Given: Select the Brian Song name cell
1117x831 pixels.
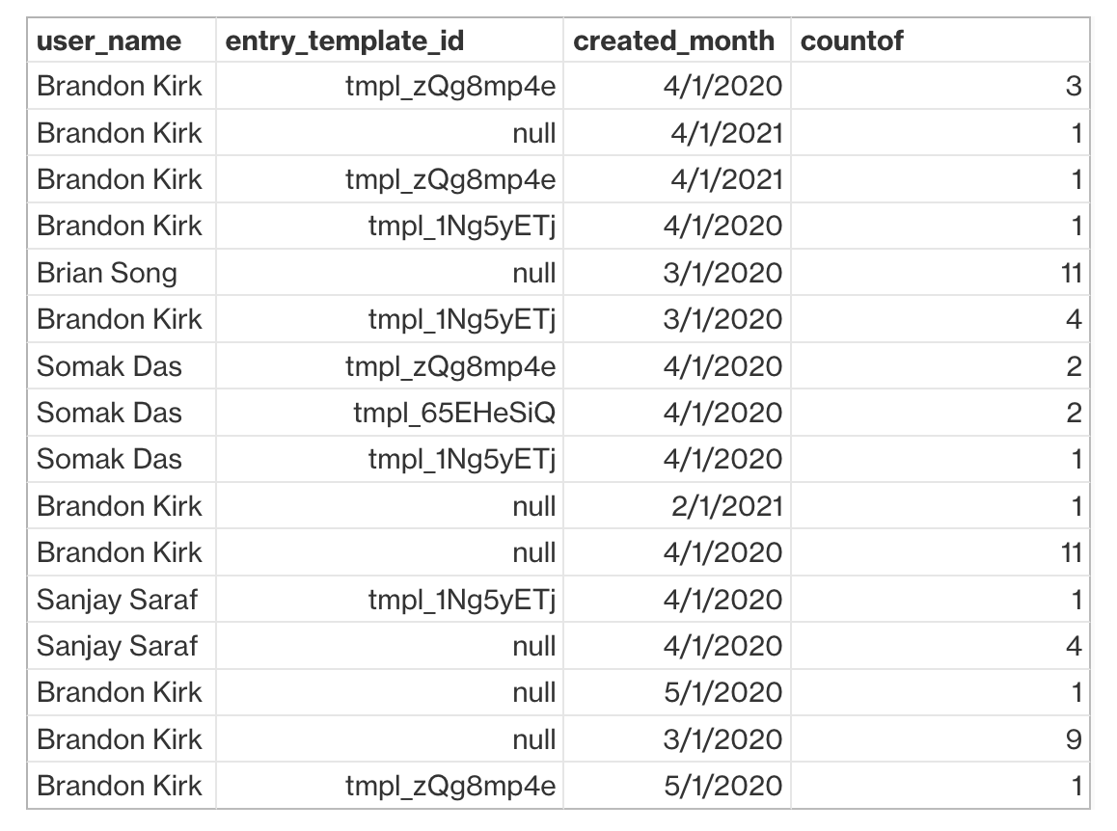Looking at the screenshot, I should pyautogui.click(x=122, y=273).
